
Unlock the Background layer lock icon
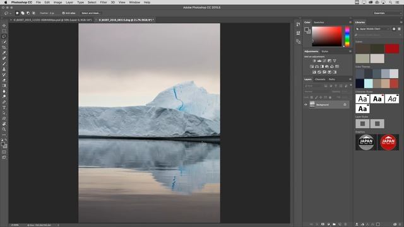[345, 105]
